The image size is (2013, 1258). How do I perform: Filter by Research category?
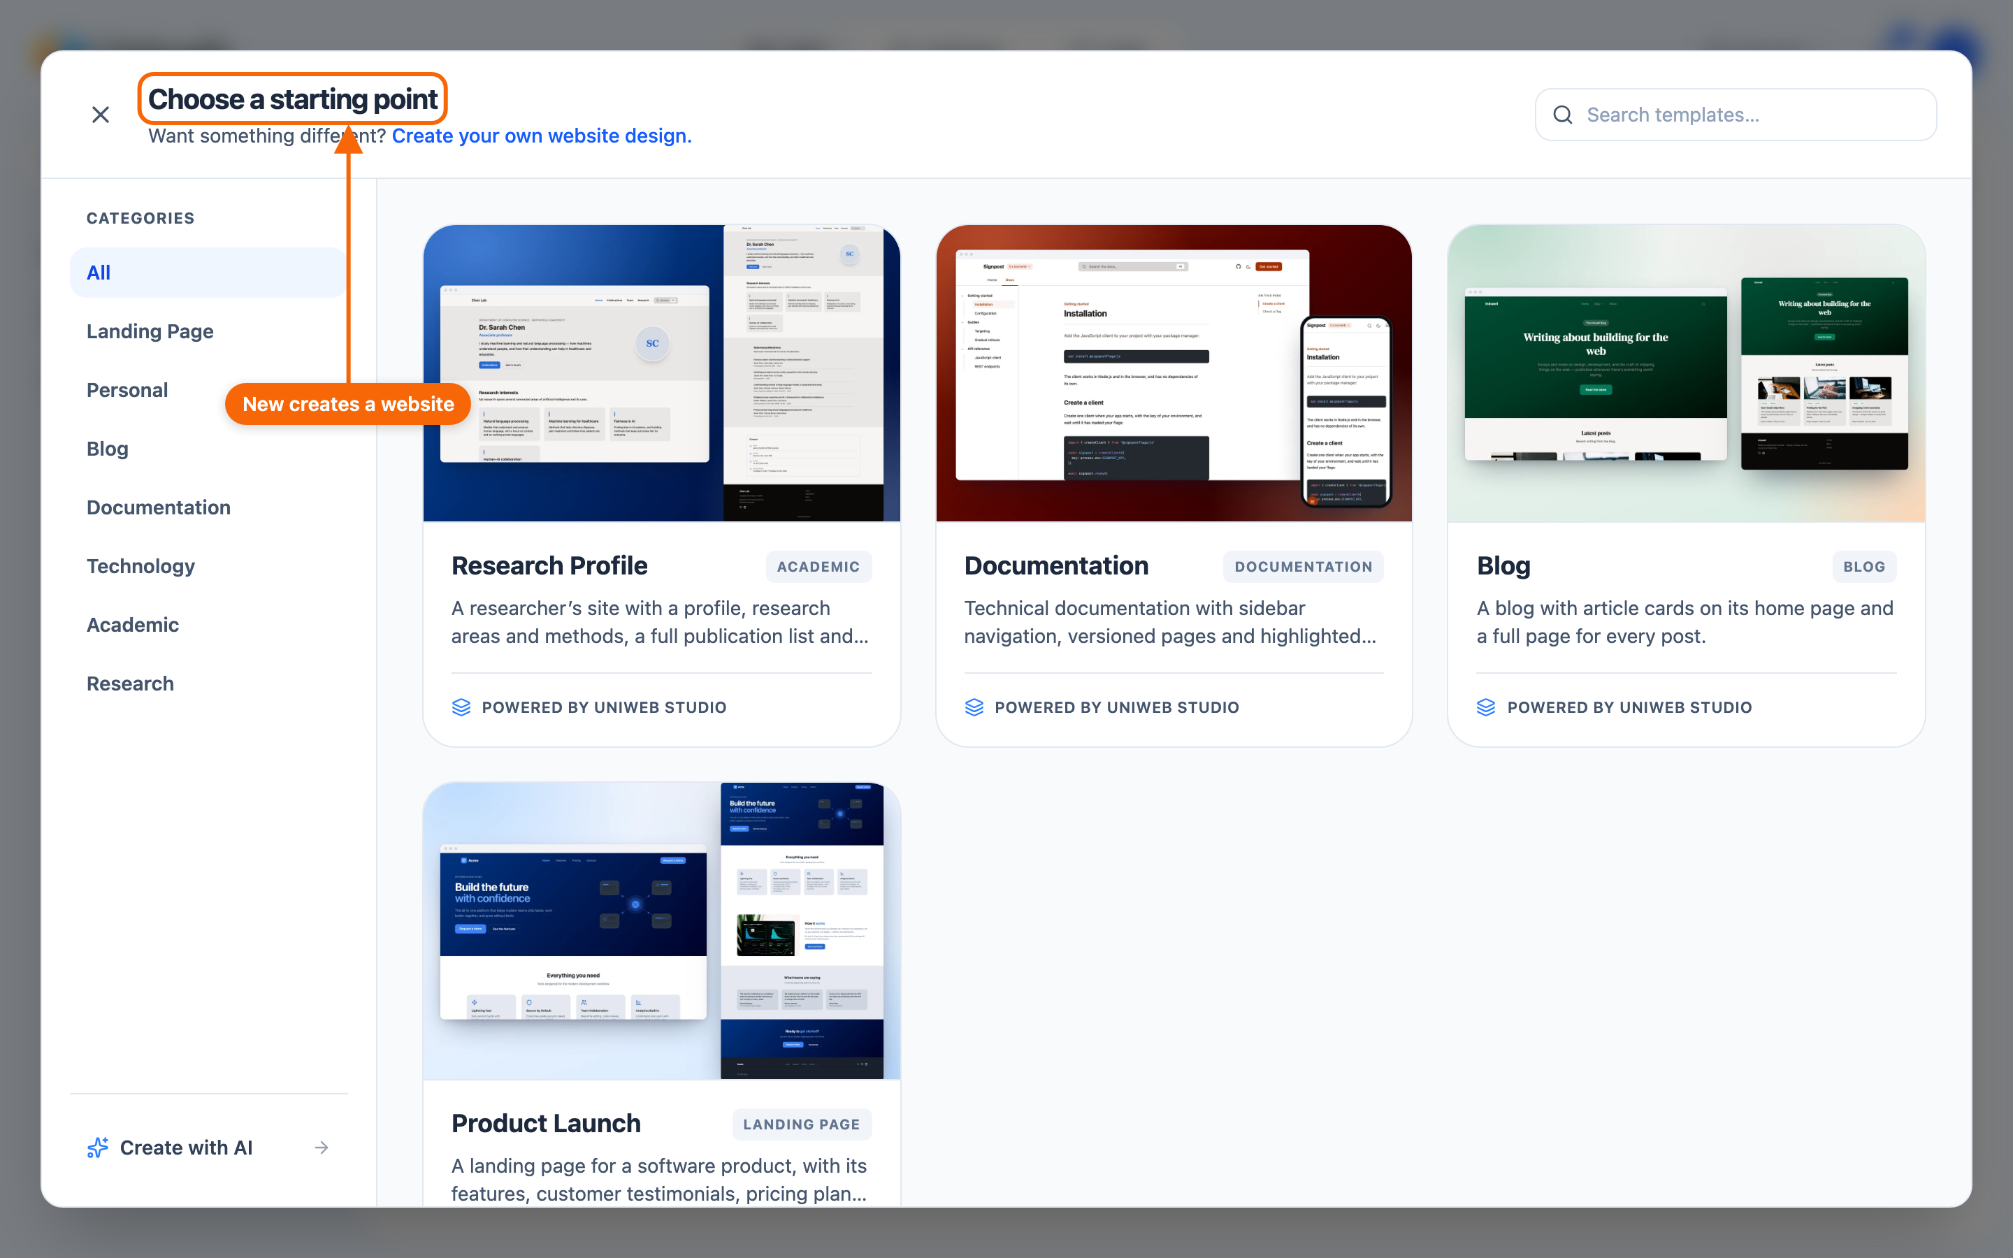coord(208,684)
